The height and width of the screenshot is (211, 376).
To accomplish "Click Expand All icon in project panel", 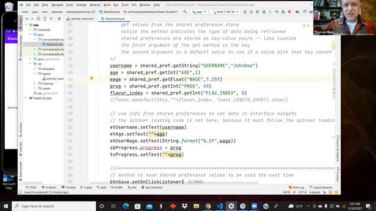I will (45, 18).
